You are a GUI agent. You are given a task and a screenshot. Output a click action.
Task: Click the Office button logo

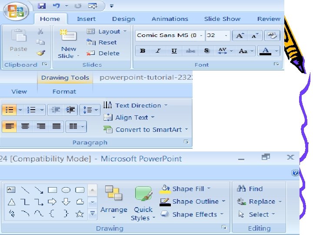click(x=16, y=11)
